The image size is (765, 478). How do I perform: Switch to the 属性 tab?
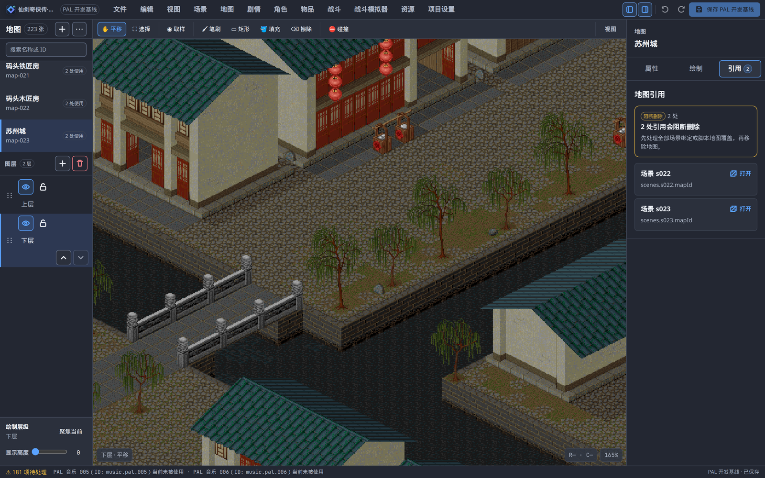(652, 69)
